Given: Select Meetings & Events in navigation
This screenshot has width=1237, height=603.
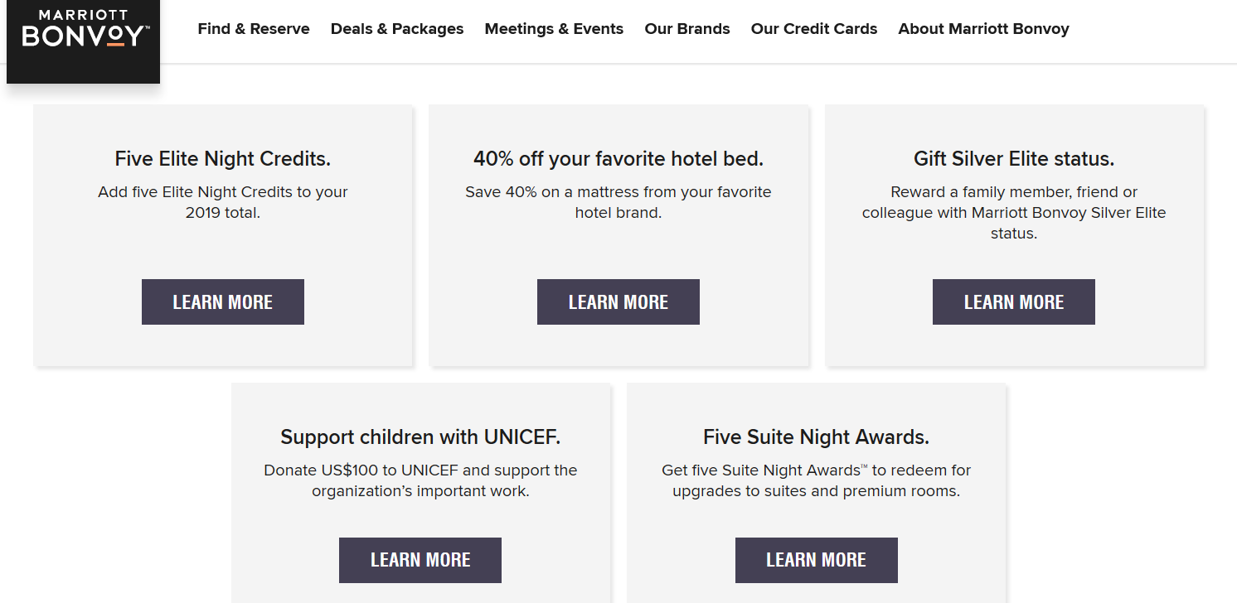Looking at the screenshot, I should click(x=554, y=29).
